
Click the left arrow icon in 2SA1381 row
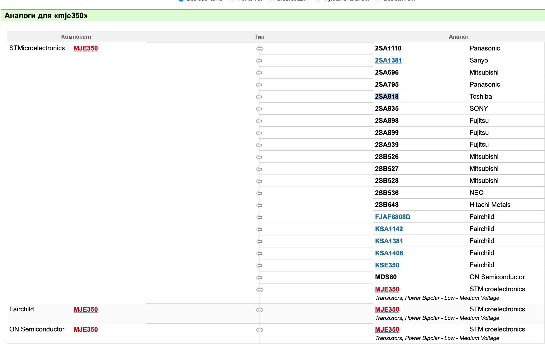(x=259, y=61)
